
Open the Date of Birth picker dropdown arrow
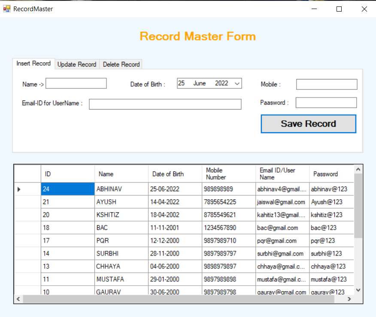[x=237, y=83]
